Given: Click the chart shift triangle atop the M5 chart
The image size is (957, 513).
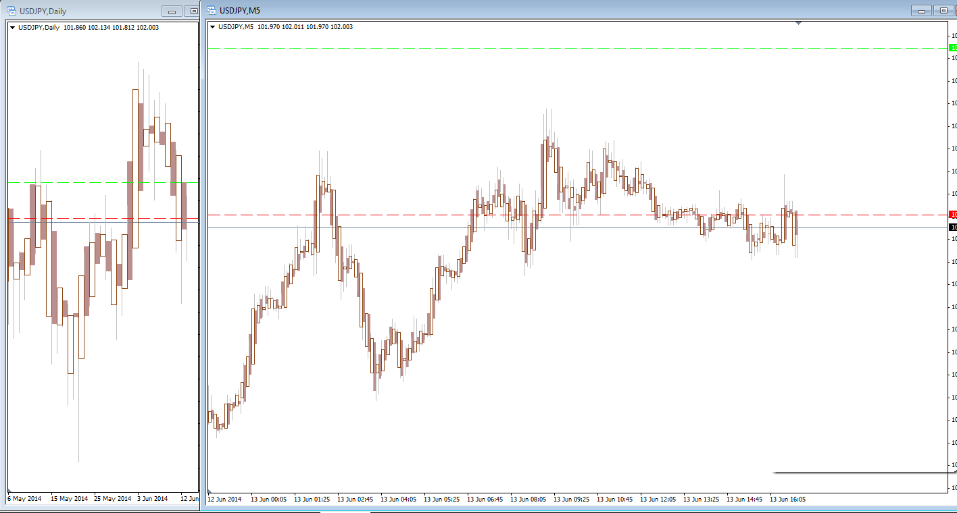Looking at the screenshot, I should (798, 23).
